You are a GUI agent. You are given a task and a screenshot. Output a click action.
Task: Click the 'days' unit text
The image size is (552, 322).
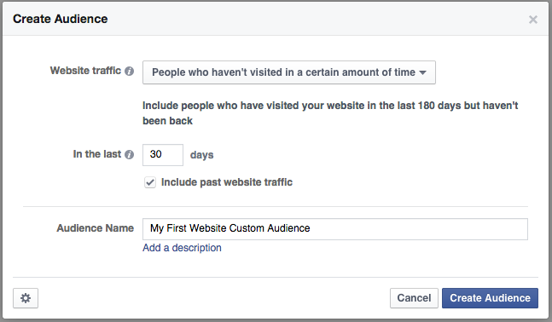tap(201, 155)
